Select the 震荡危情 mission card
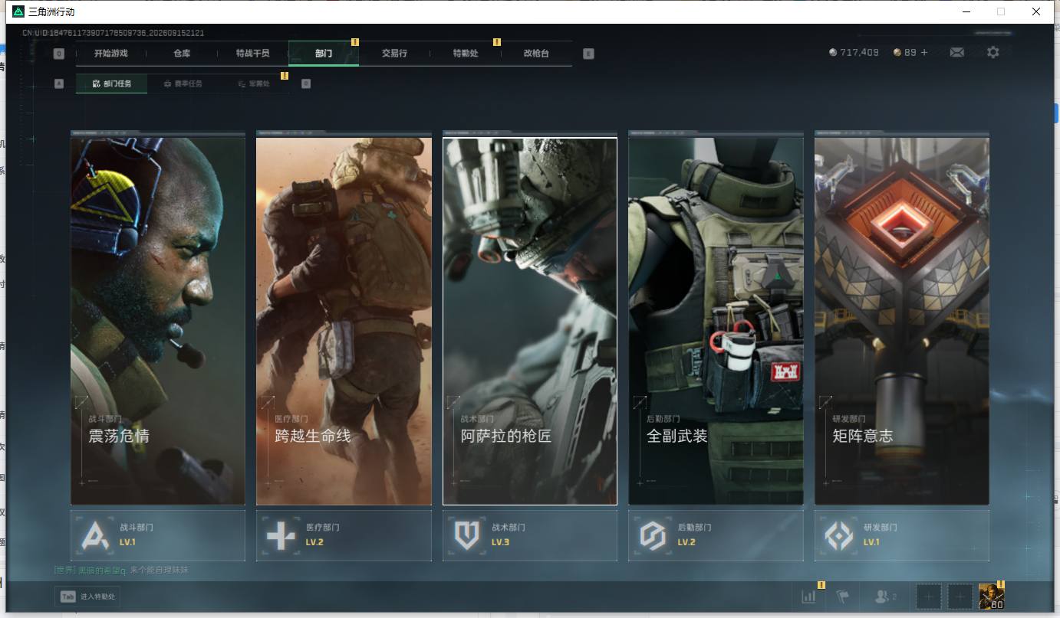The image size is (1060, 618). pos(158,320)
